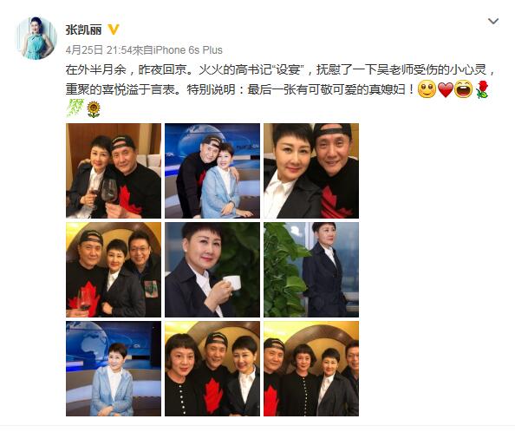Click the red heart emoji
The height and width of the screenshot is (432, 515).
pos(446,89)
